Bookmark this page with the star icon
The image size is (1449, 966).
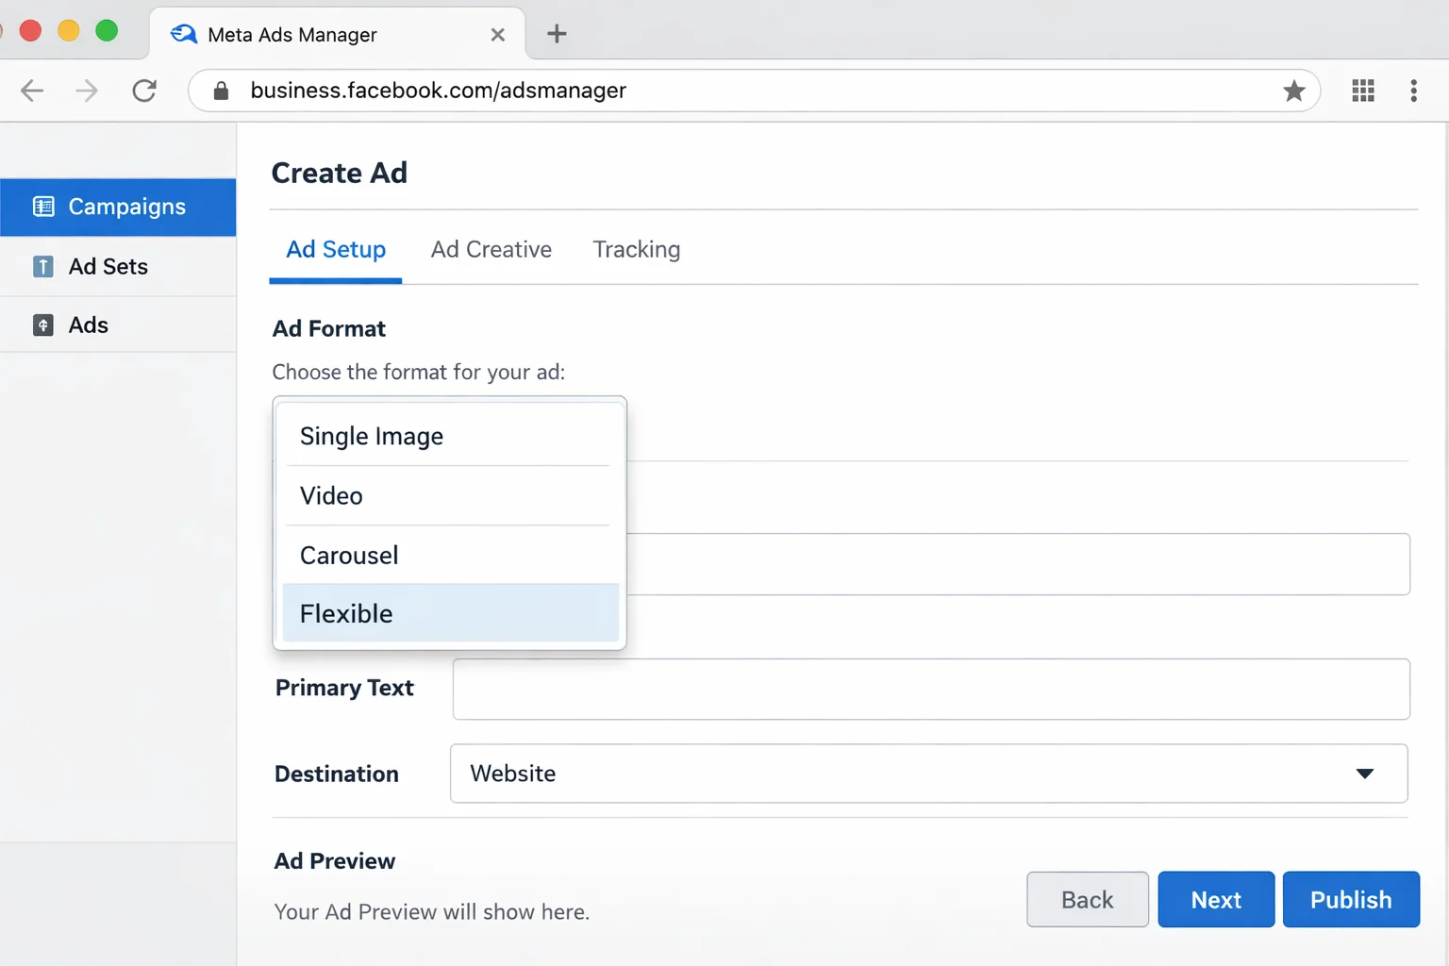point(1293,91)
